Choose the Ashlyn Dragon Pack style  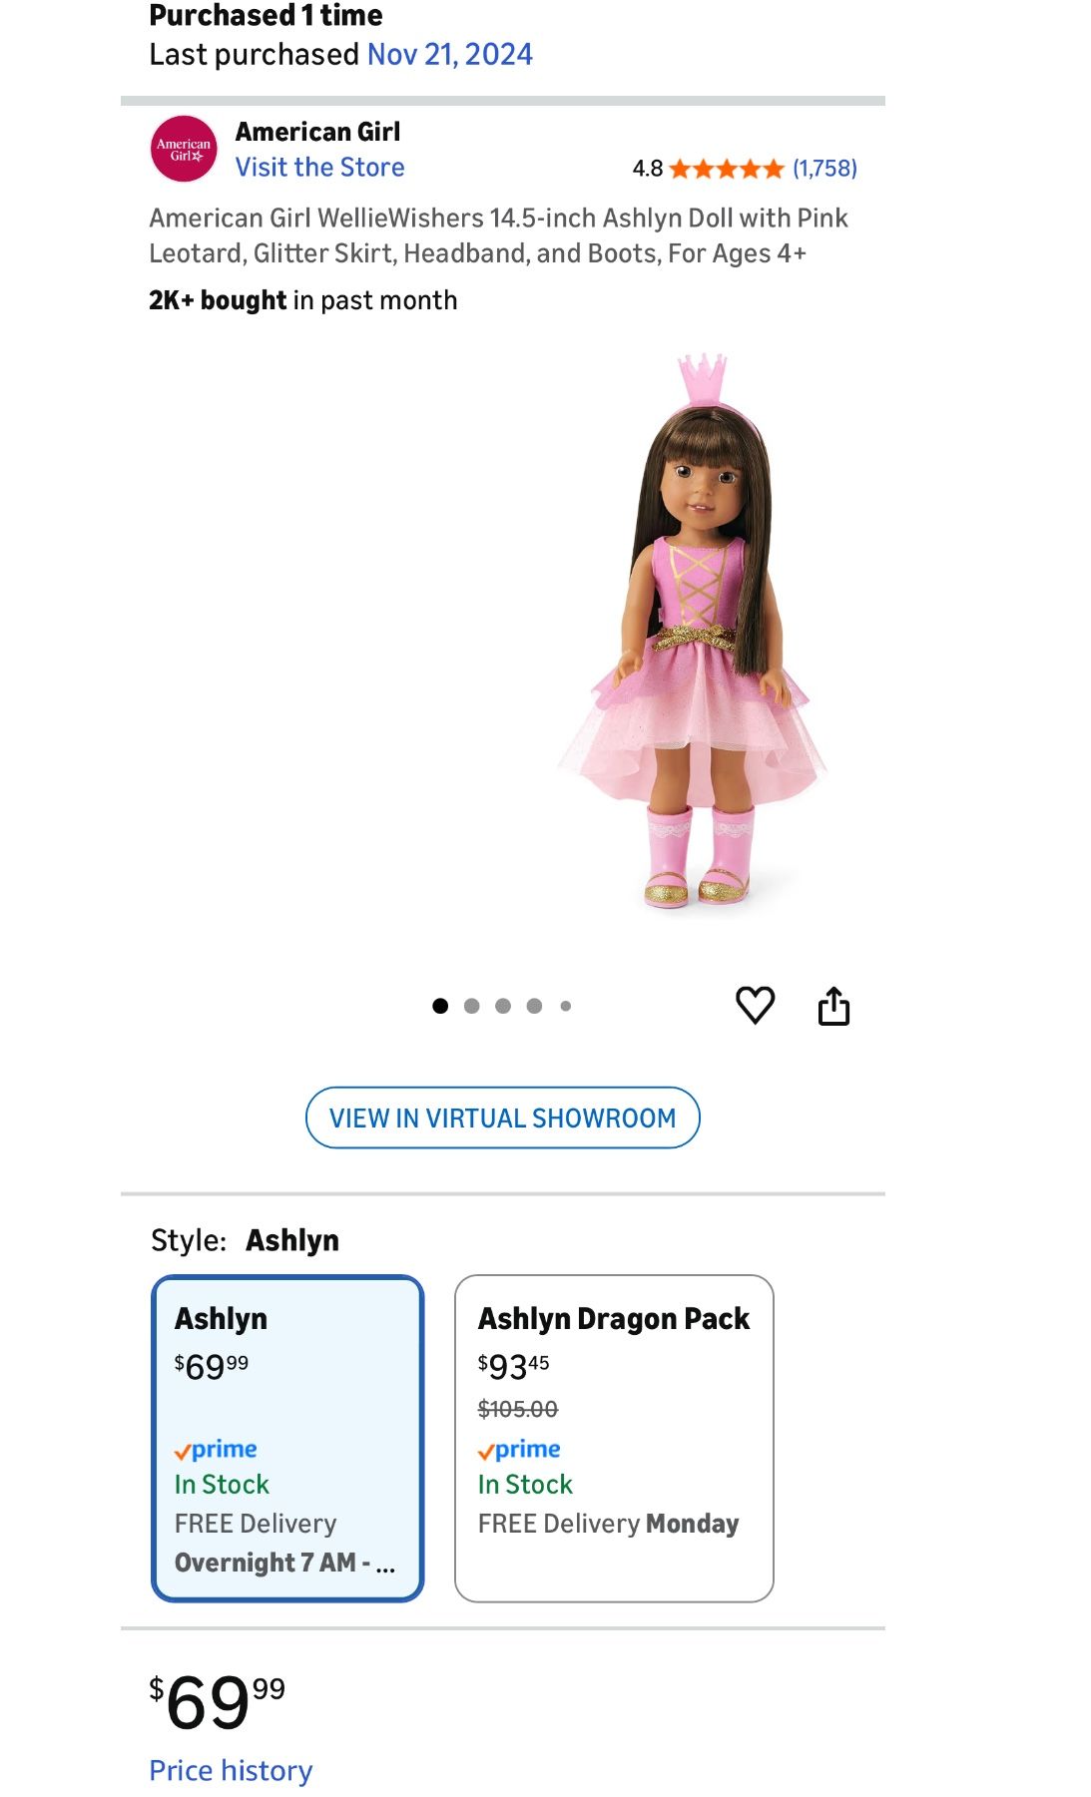point(614,1439)
